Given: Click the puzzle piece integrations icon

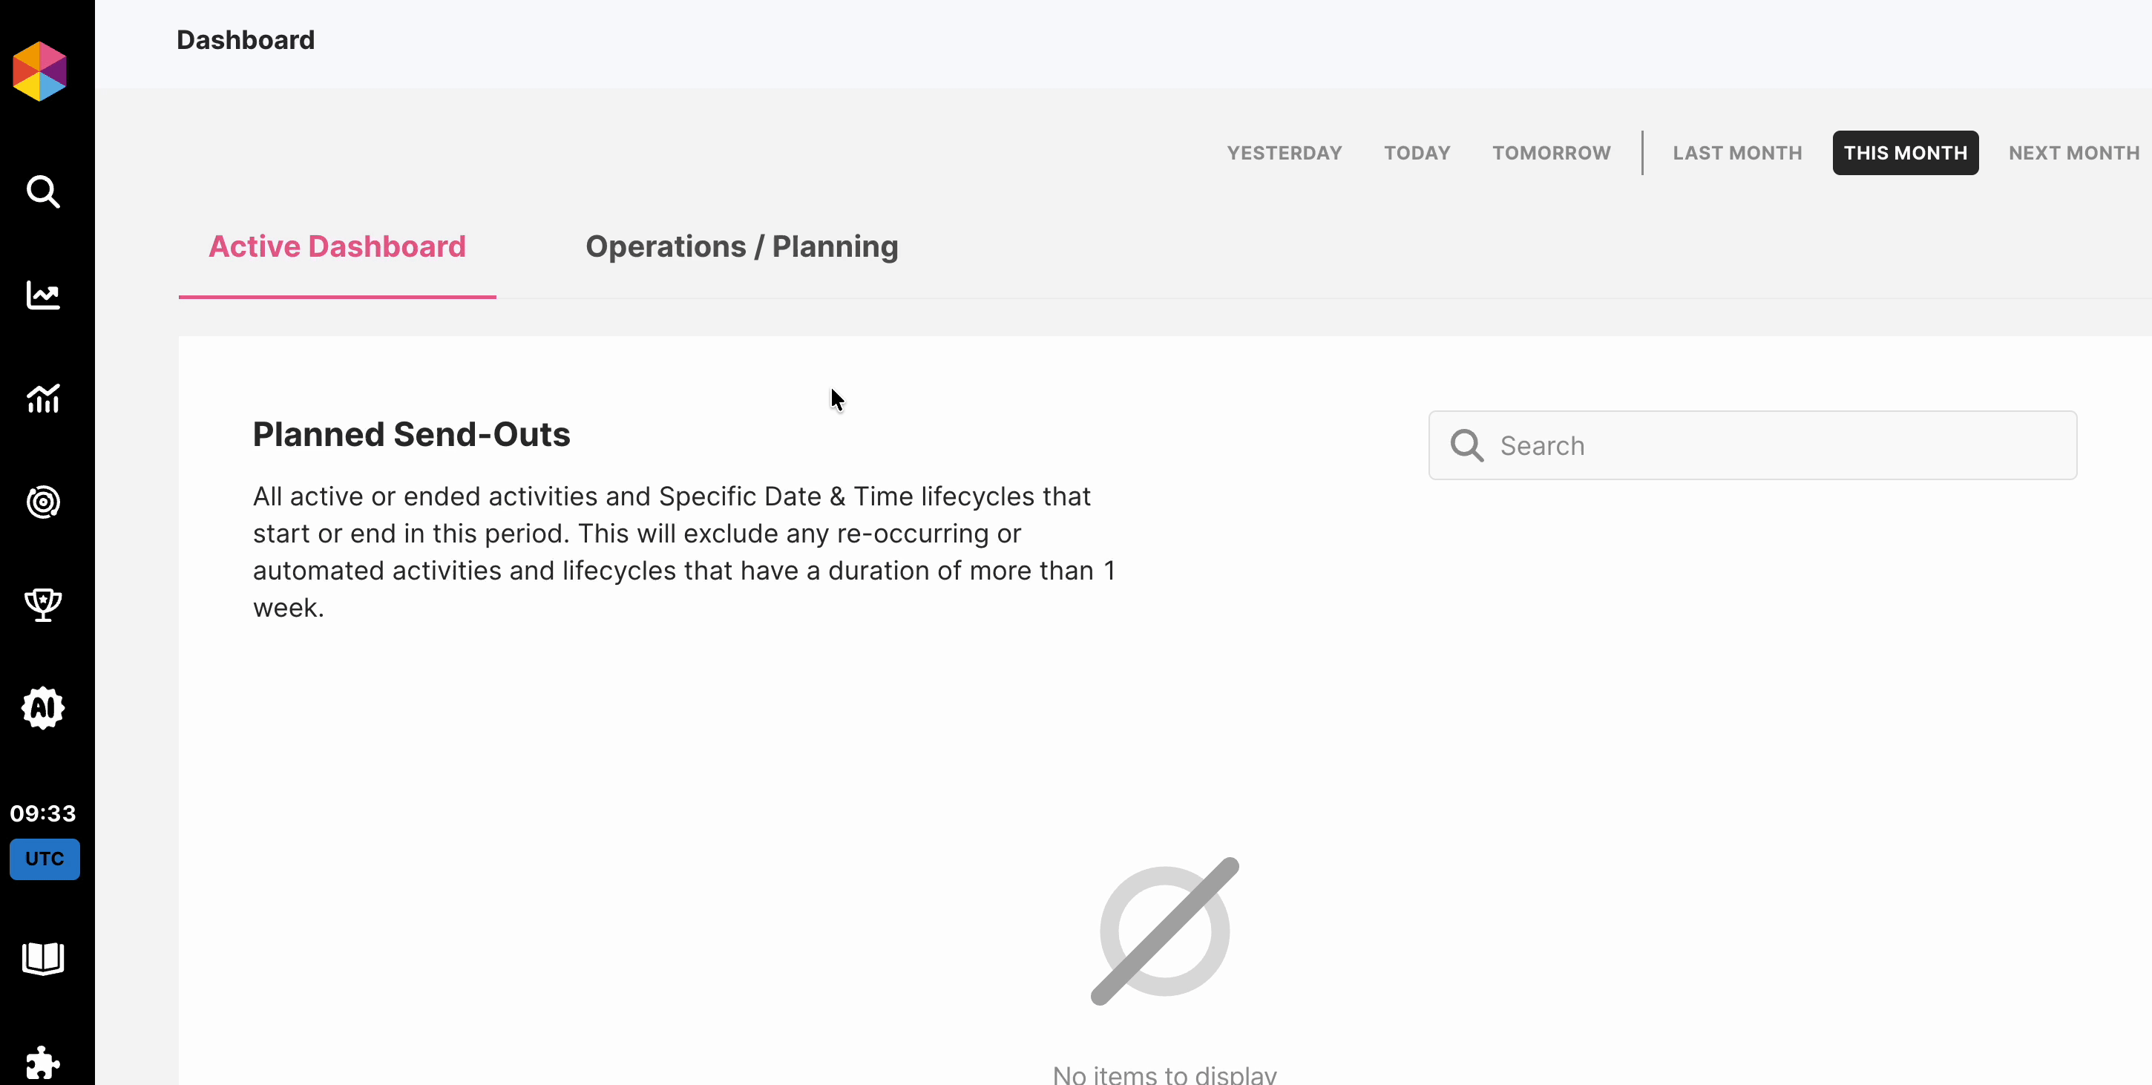Looking at the screenshot, I should 42,1063.
